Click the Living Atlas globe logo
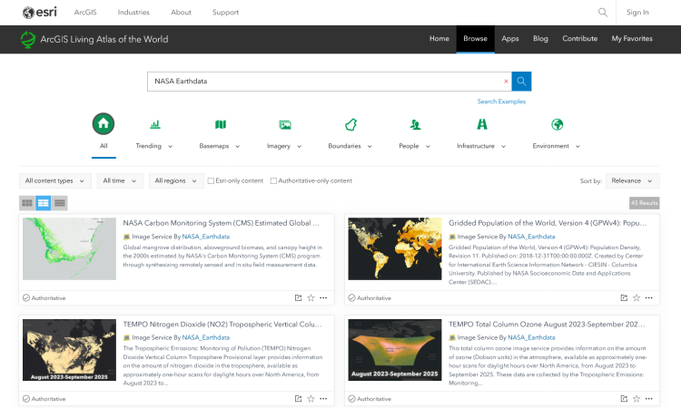 pos(28,40)
